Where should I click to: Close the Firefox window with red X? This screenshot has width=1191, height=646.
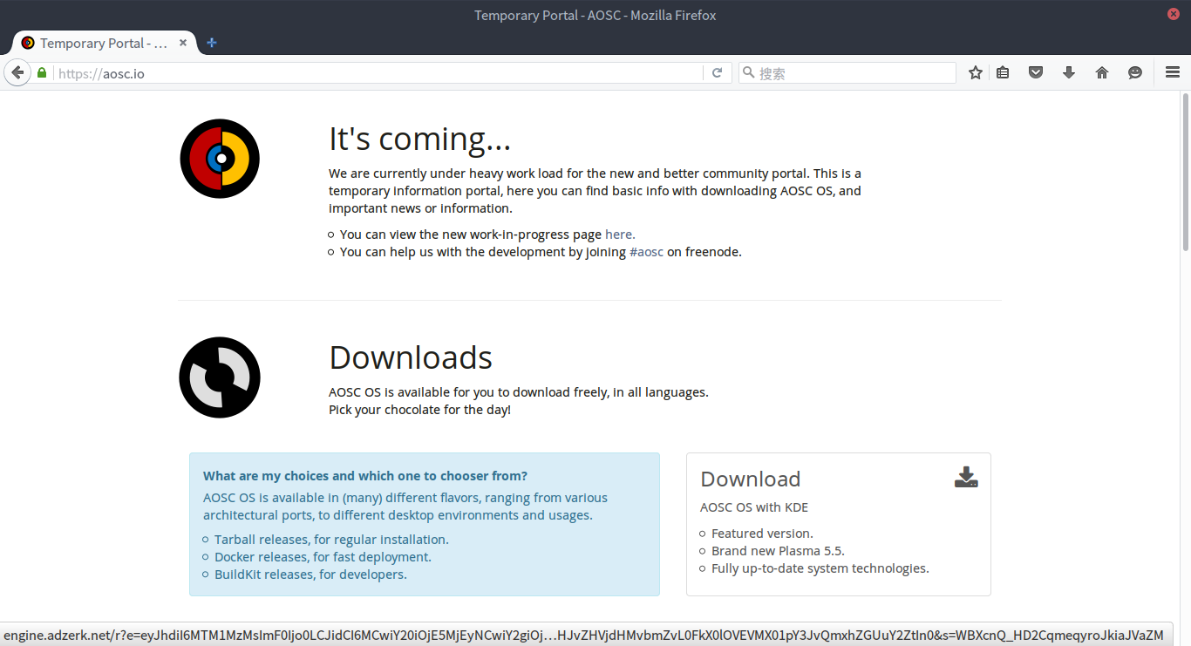coord(1174,14)
